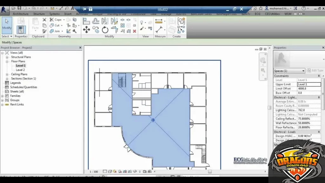Open the Architecture ribbon tab
325x183 pixels.
(21, 14)
